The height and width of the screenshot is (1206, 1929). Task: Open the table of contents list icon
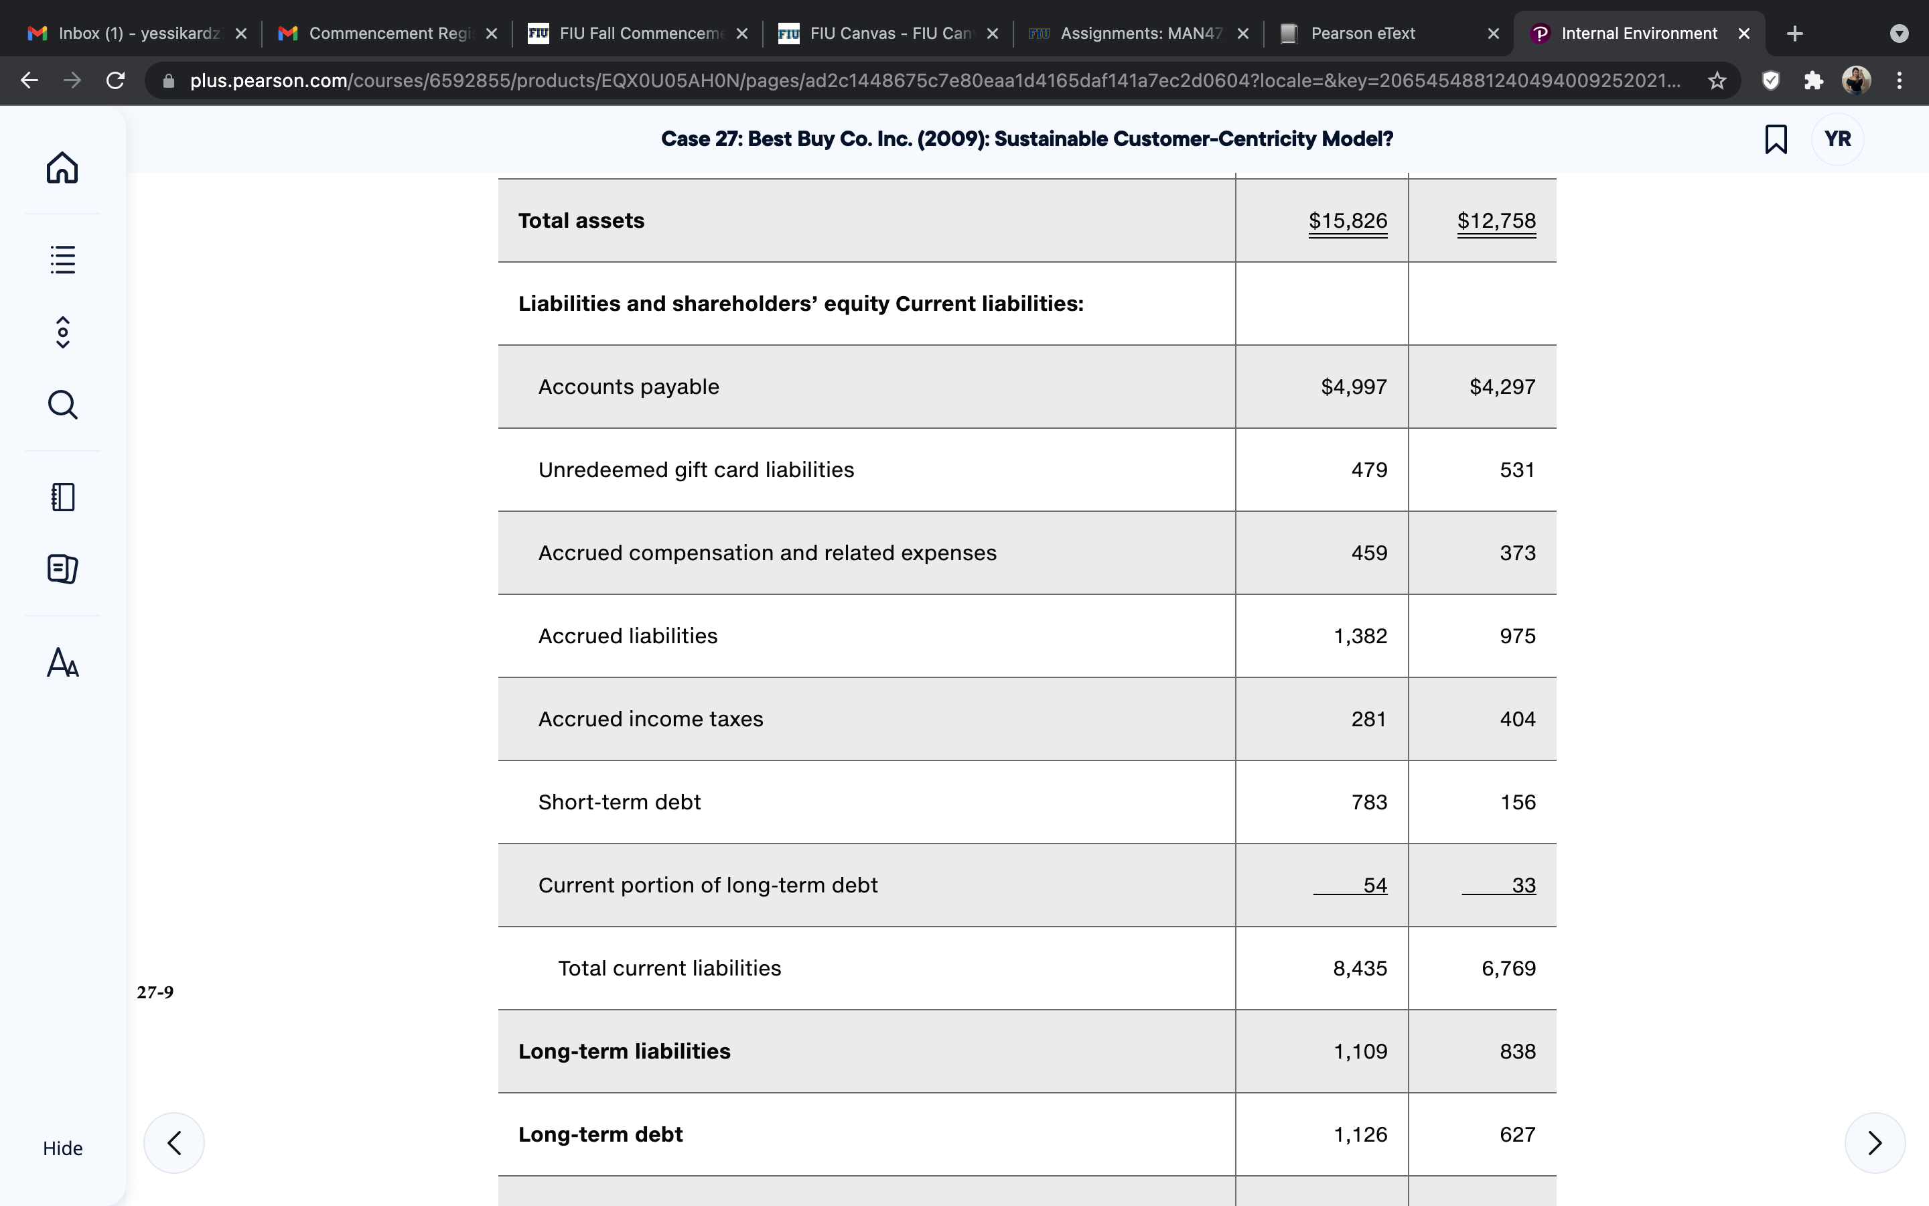pyautogui.click(x=62, y=259)
